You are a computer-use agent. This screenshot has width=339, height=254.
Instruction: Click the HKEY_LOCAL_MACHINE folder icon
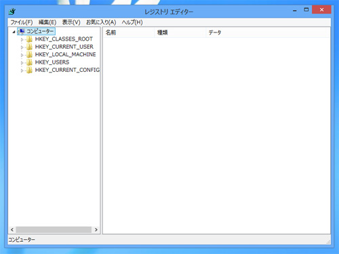pos(29,55)
